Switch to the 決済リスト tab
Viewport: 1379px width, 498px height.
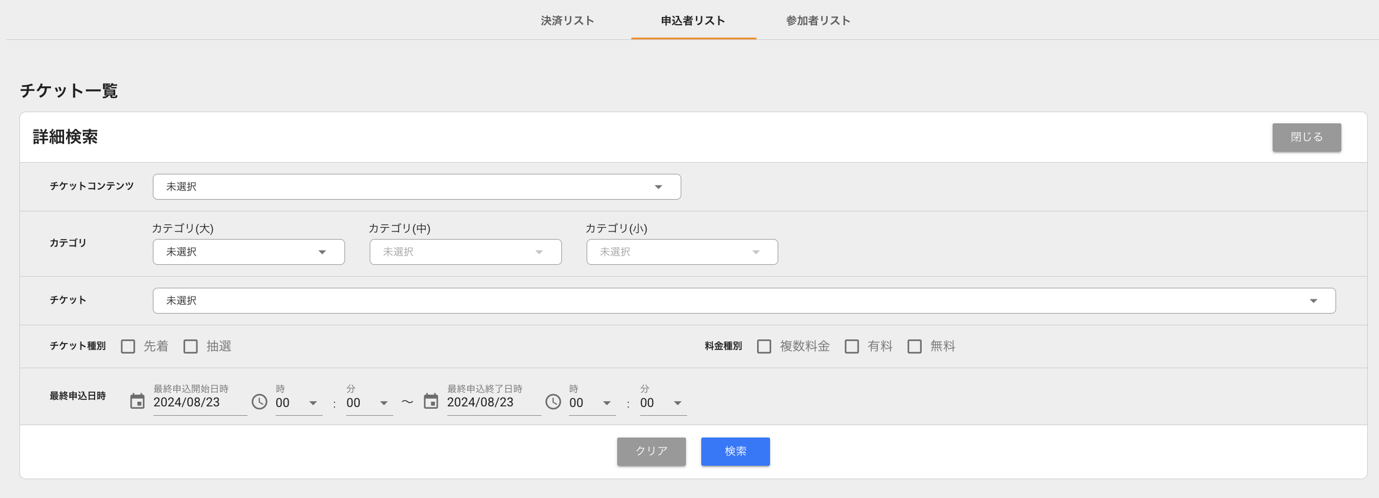tap(567, 21)
